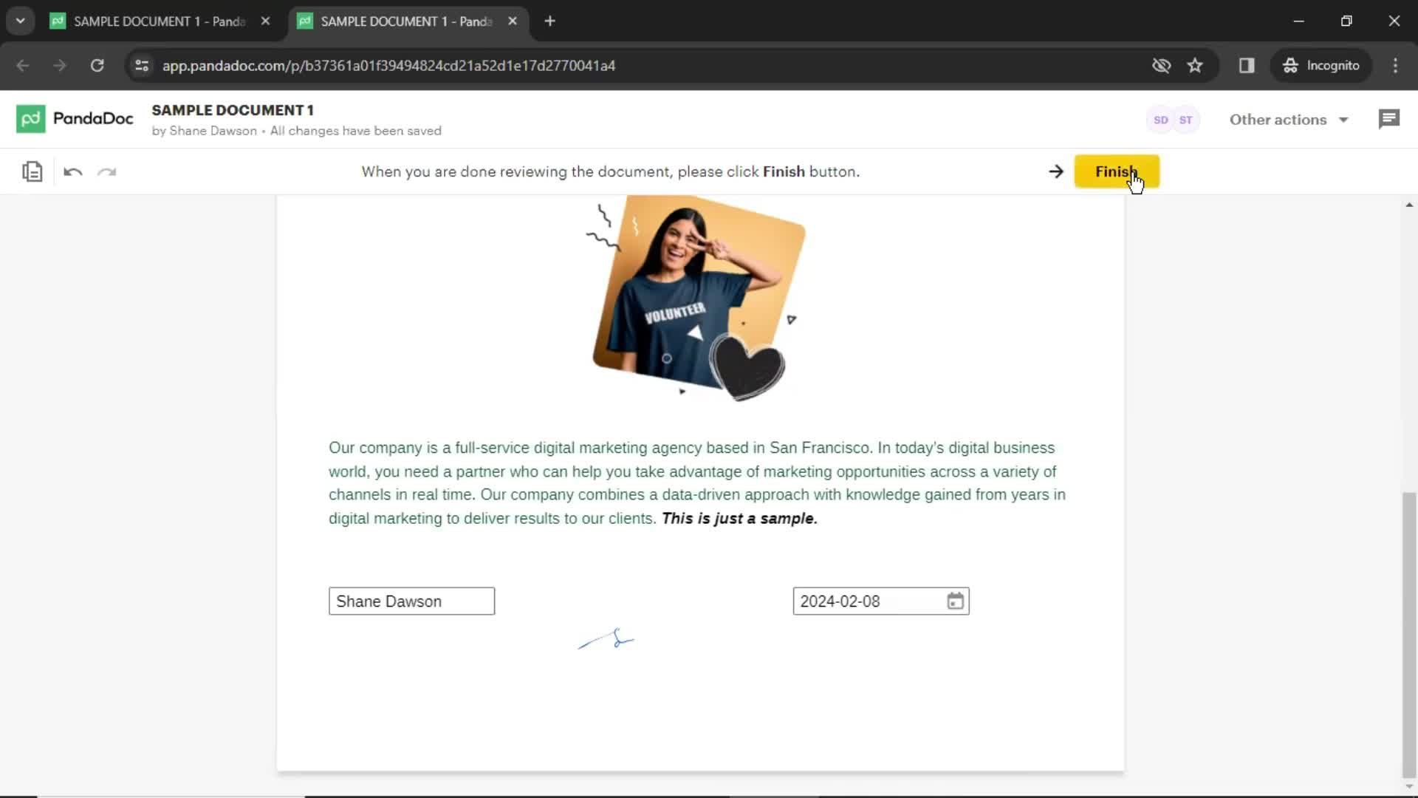Click the ST avatar initials icon
Screen dimensions: 1418x798
pyautogui.click(x=1186, y=119)
